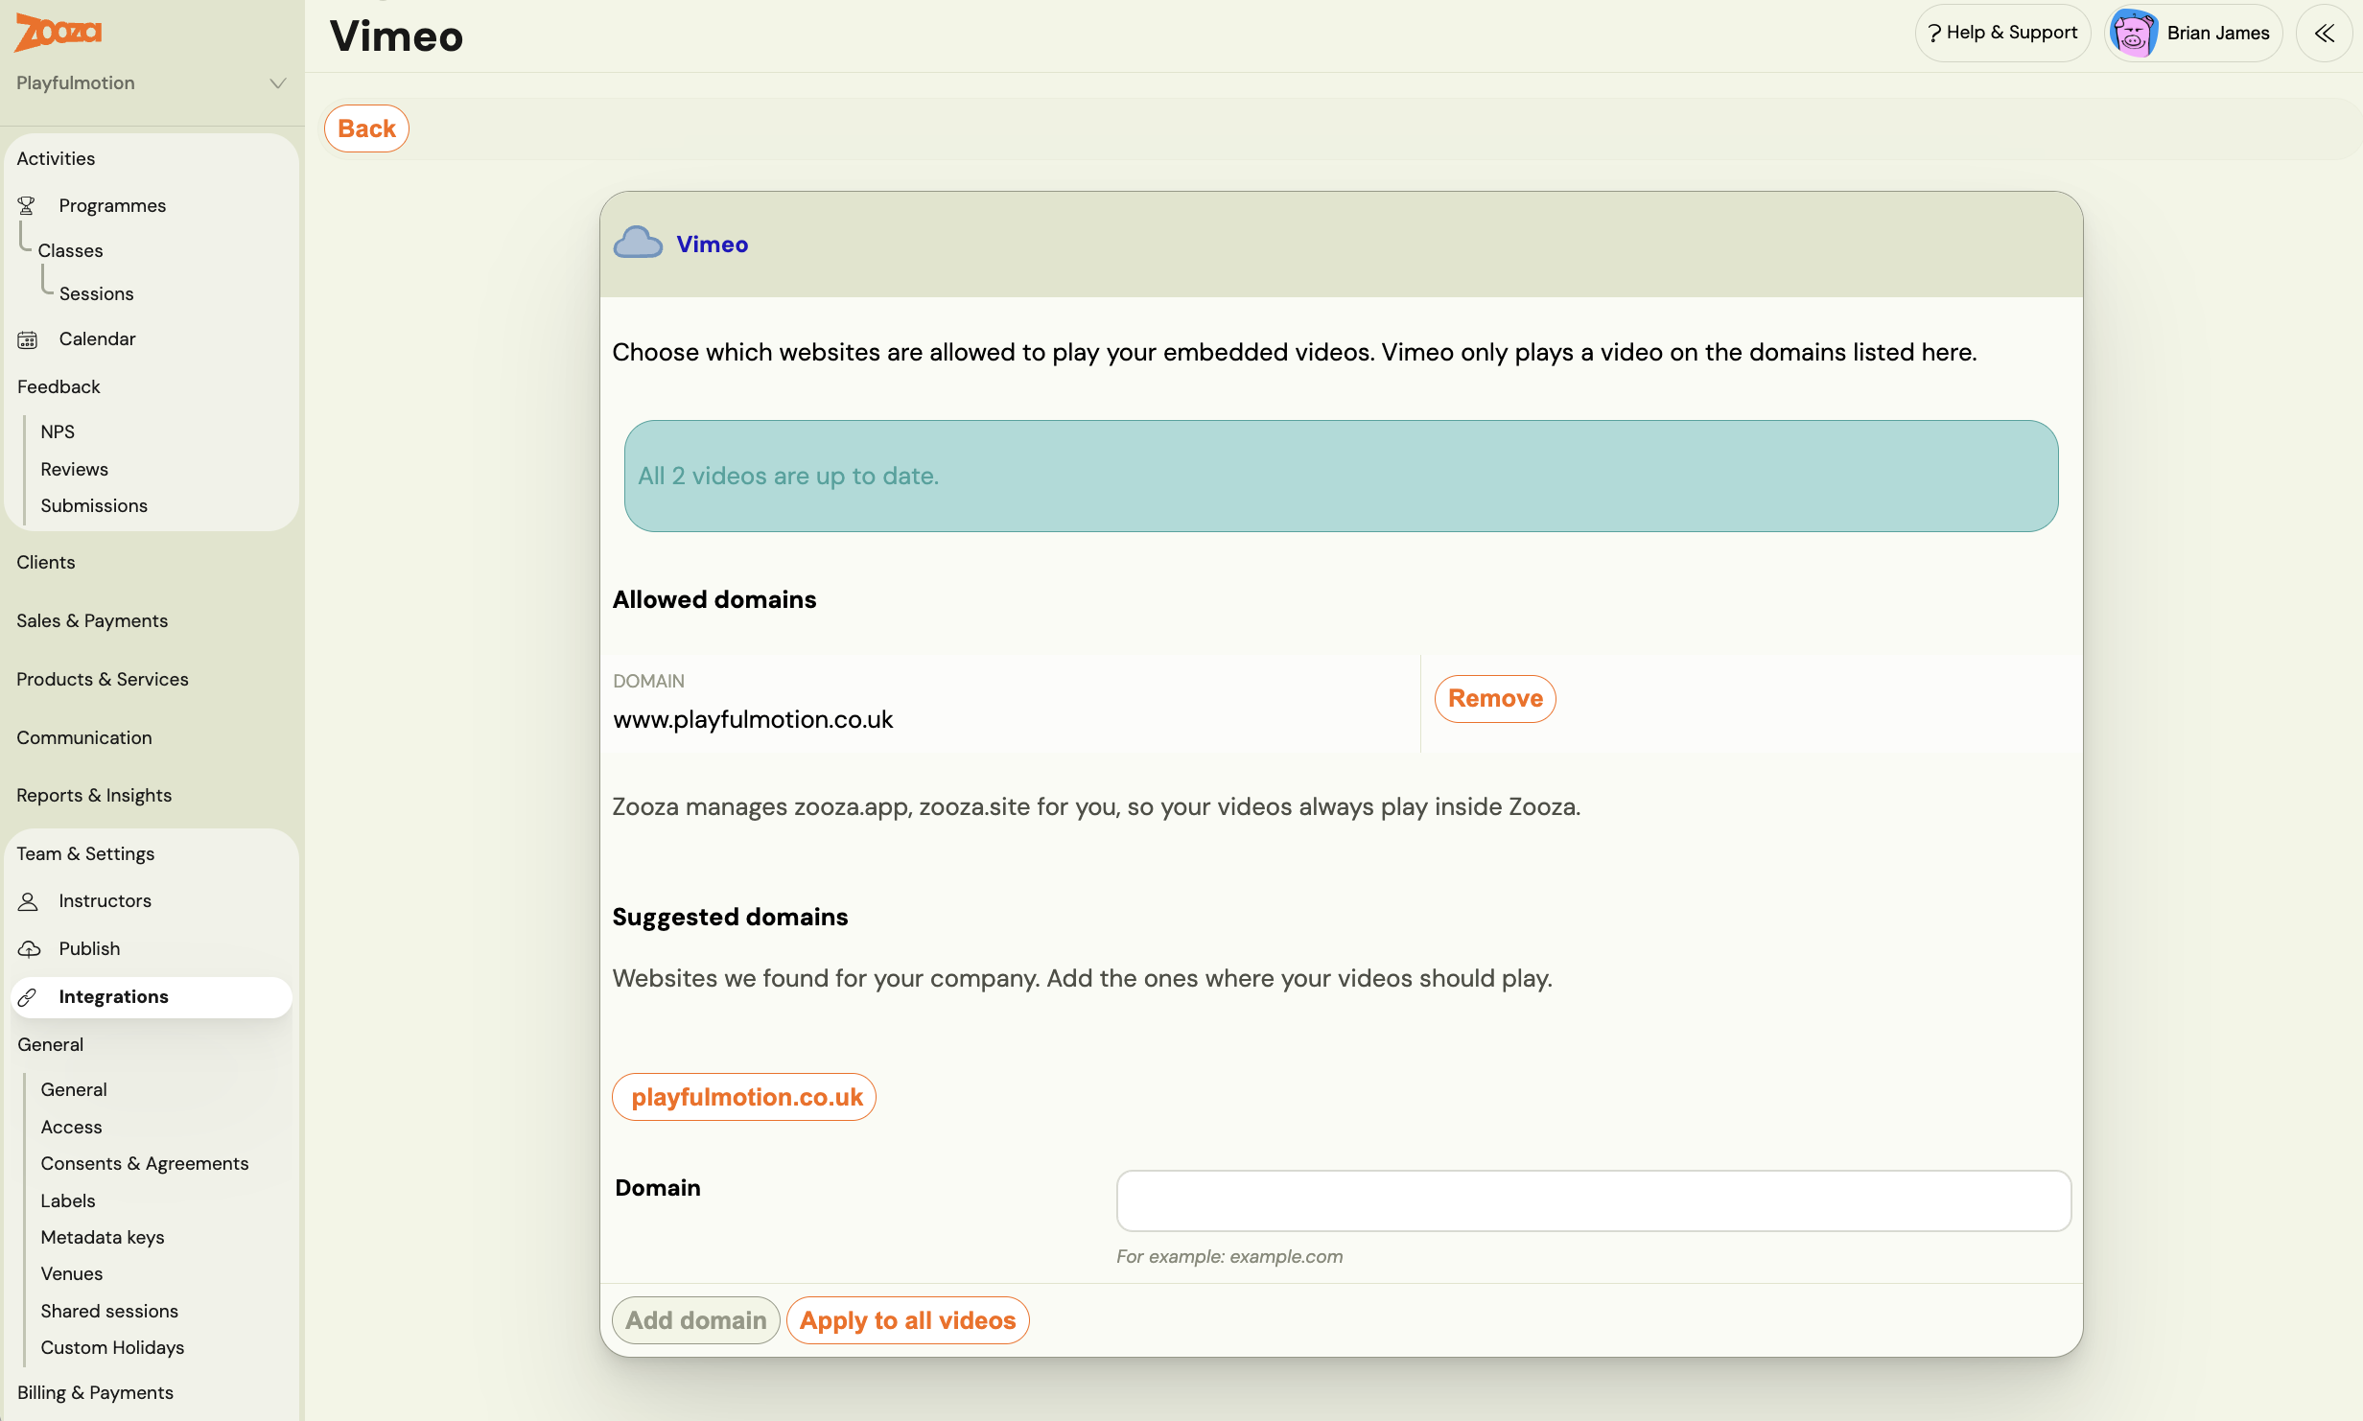This screenshot has width=2363, height=1421.
Task: Click the Add domain button
Action: pyautogui.click(x=696, y=1320)
